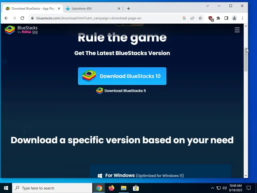Open the BlueStacks hamburger menu

coord(237,30)
